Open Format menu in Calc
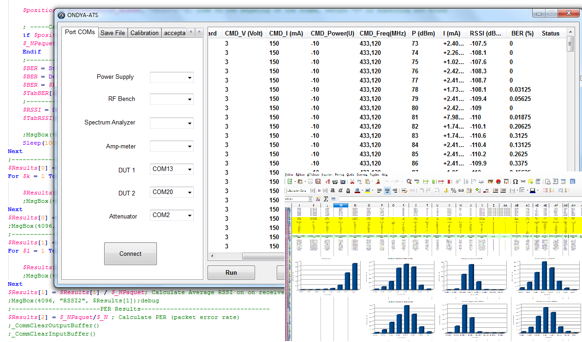Viewport: 582px width, 342px height. 340,174
